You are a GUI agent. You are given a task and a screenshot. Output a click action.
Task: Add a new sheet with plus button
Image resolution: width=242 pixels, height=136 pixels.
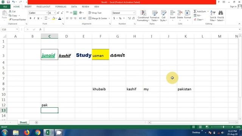[36, 122]
